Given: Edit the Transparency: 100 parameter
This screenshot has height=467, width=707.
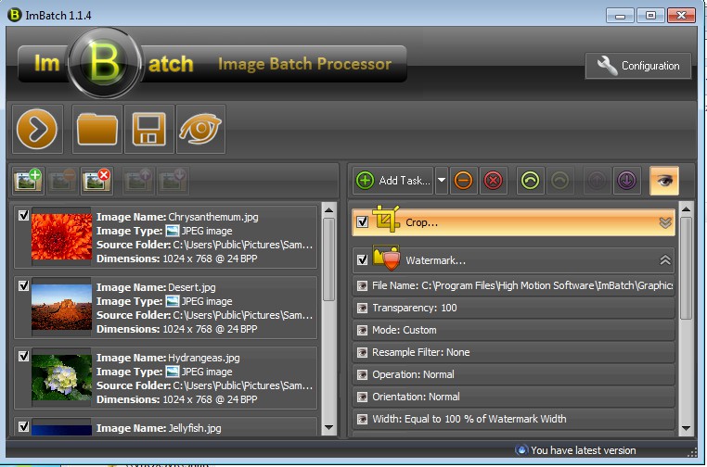Looking at the screenshot, I should [x=514, y=308].
